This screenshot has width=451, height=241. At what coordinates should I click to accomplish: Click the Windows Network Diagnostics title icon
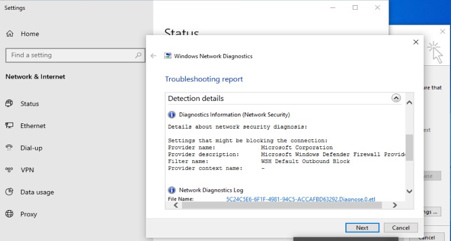[168, 56]
